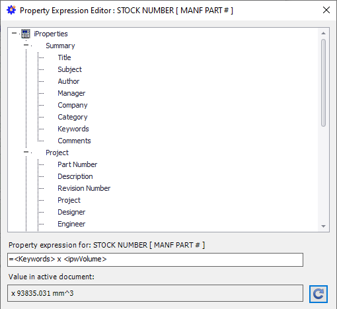Click the refresh value button
The image size is (337, 309).
(x=318, y=294)
